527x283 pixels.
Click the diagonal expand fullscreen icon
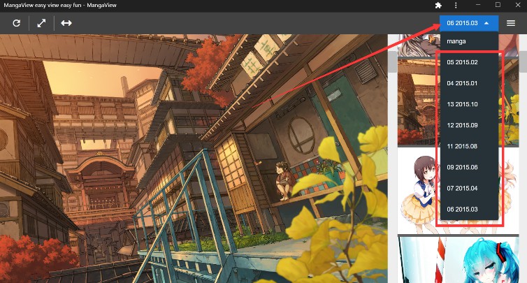(x=41, y=23)
